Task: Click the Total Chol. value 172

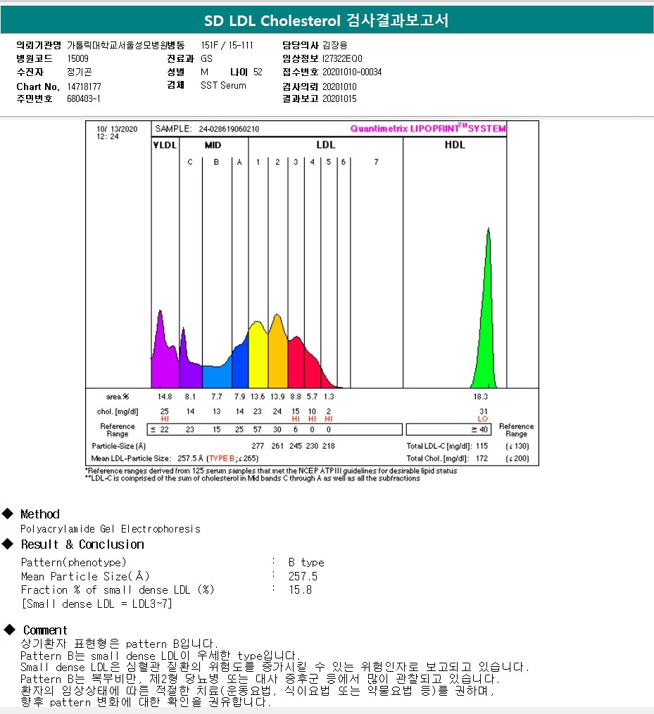Action: click(481, 459)
